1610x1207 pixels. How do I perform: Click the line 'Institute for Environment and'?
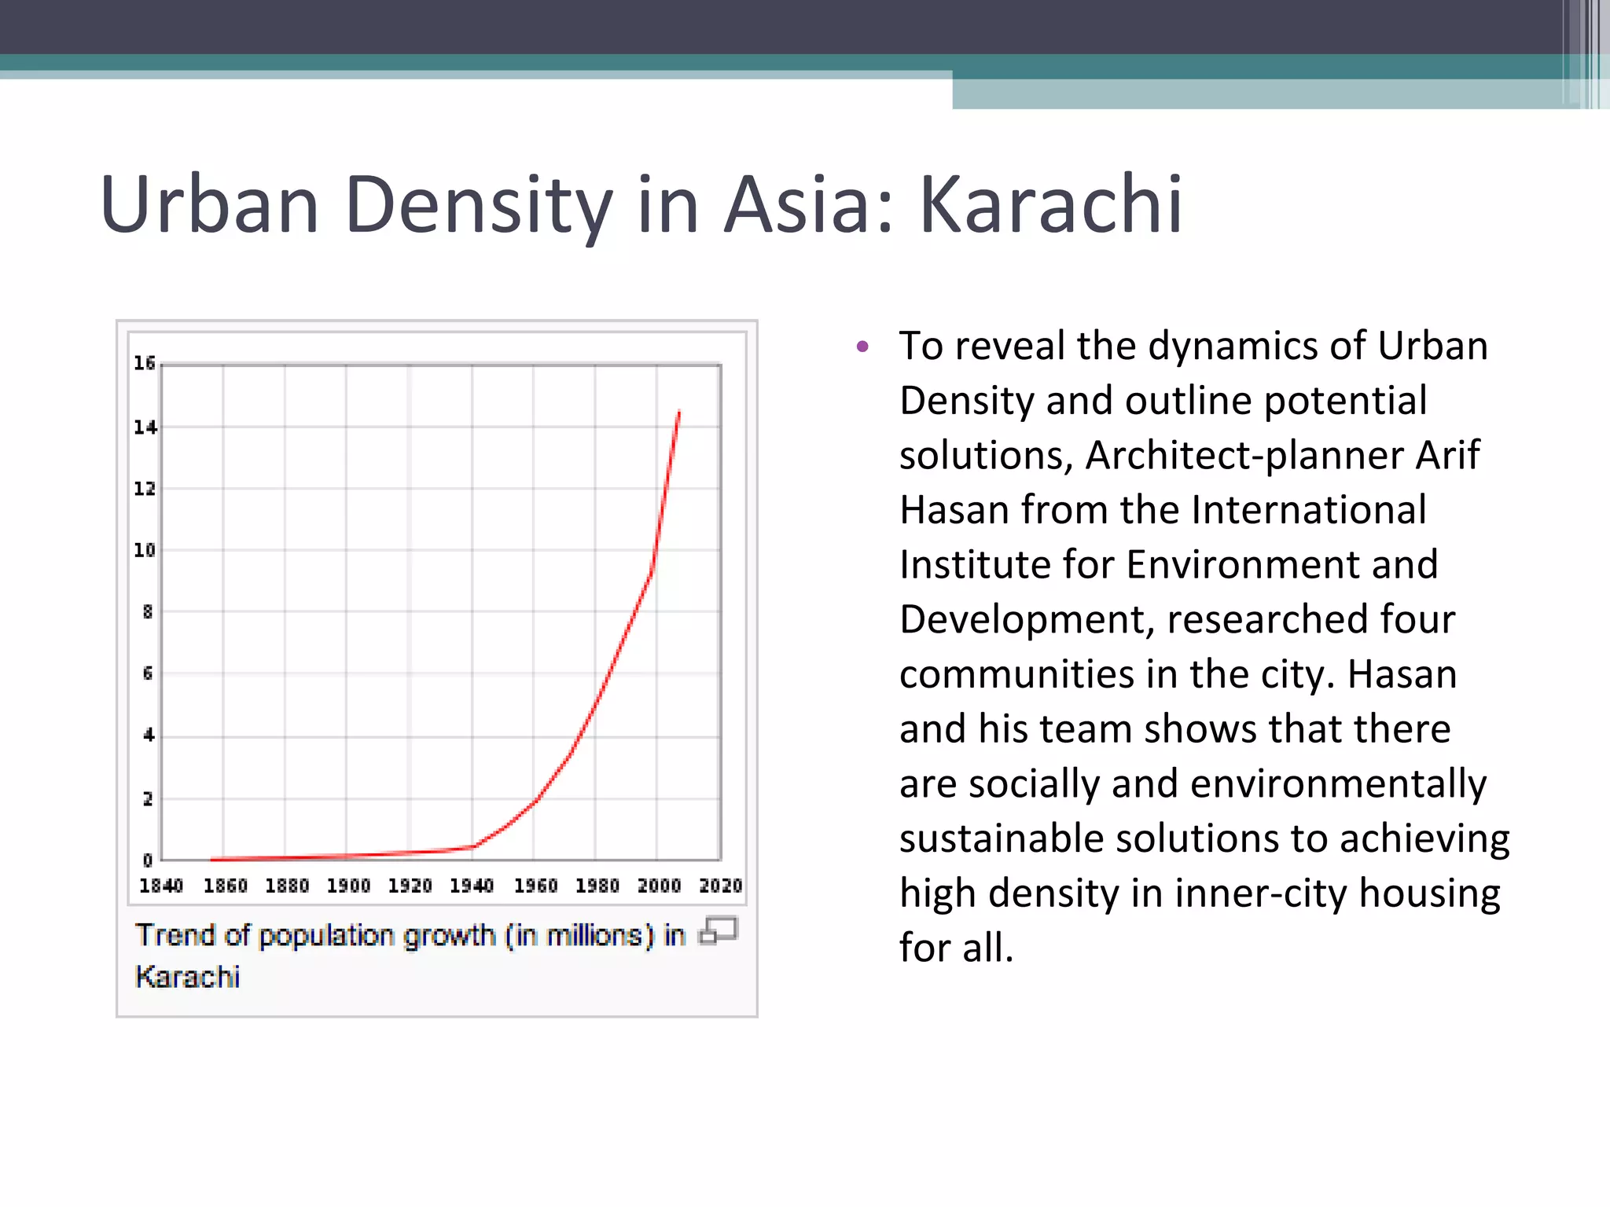point(1169,566)
